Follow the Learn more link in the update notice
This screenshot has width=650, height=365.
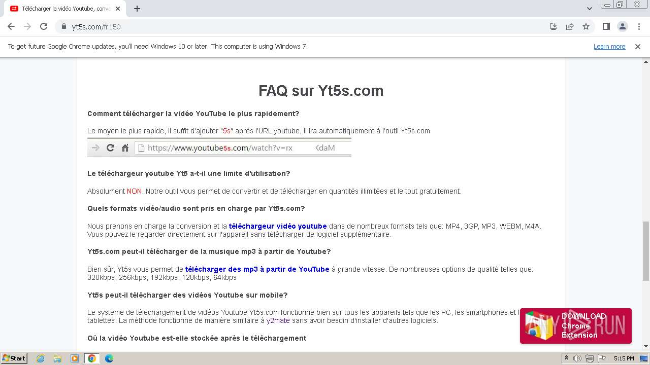609,46
